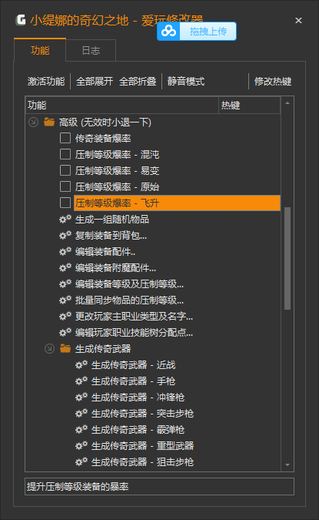Click gear icon beside 复制装备到背包
This screenshot has width=319, height=520.
(65, 235)
